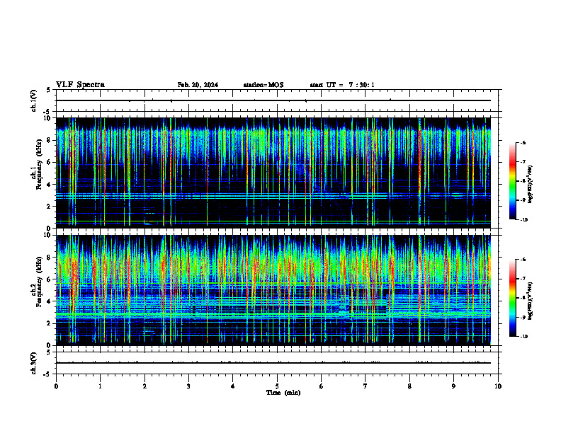
Task: Click the "-9" label on lower color bar
Action: click(523, 317)
